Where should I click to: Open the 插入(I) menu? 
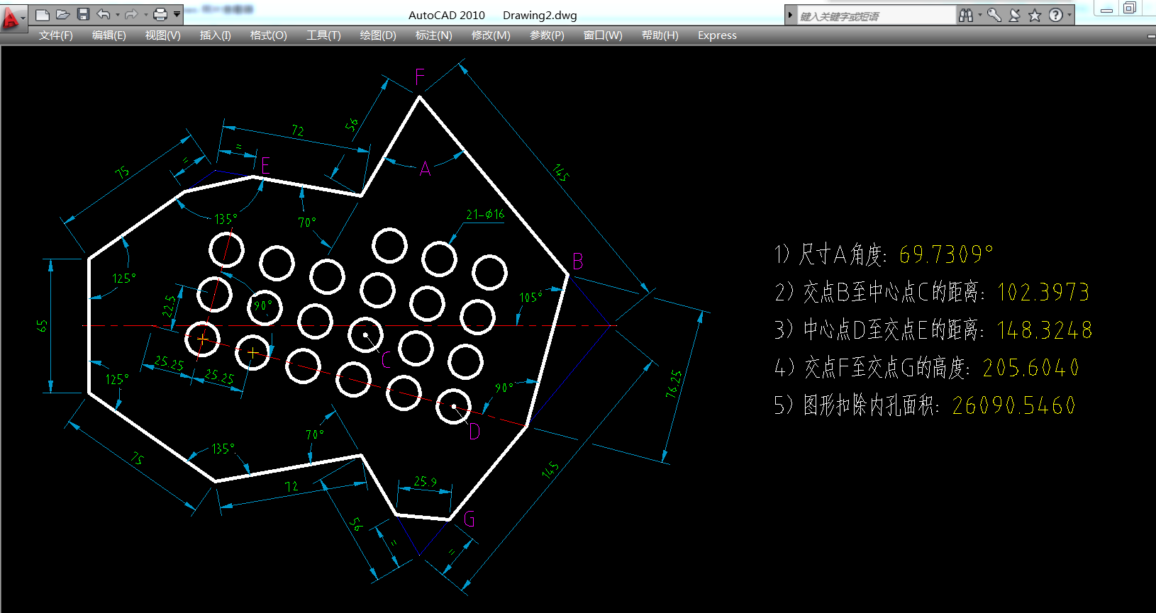(216, 35)
